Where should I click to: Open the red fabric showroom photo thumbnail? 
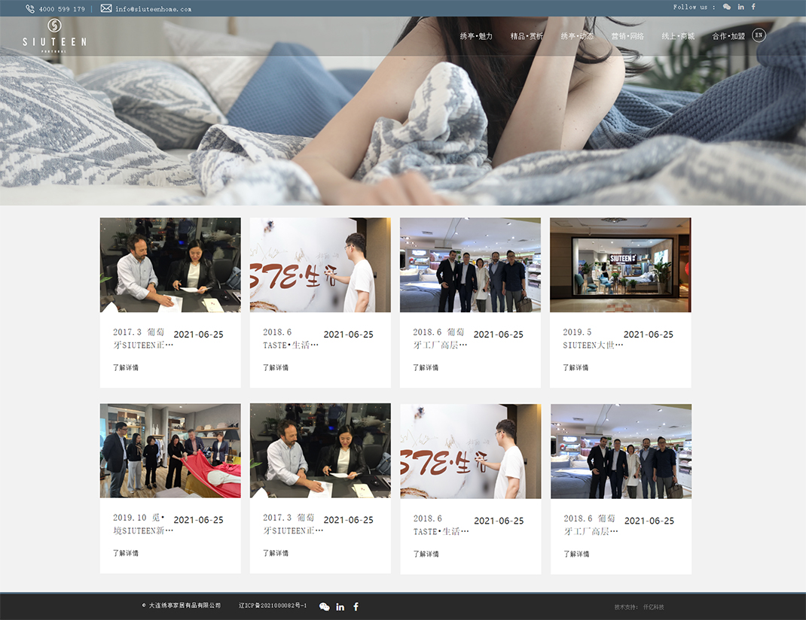(x=170, y=451)
